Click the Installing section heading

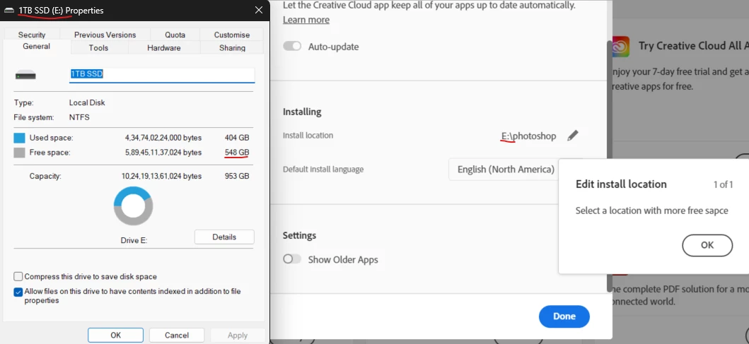(302, 112)
